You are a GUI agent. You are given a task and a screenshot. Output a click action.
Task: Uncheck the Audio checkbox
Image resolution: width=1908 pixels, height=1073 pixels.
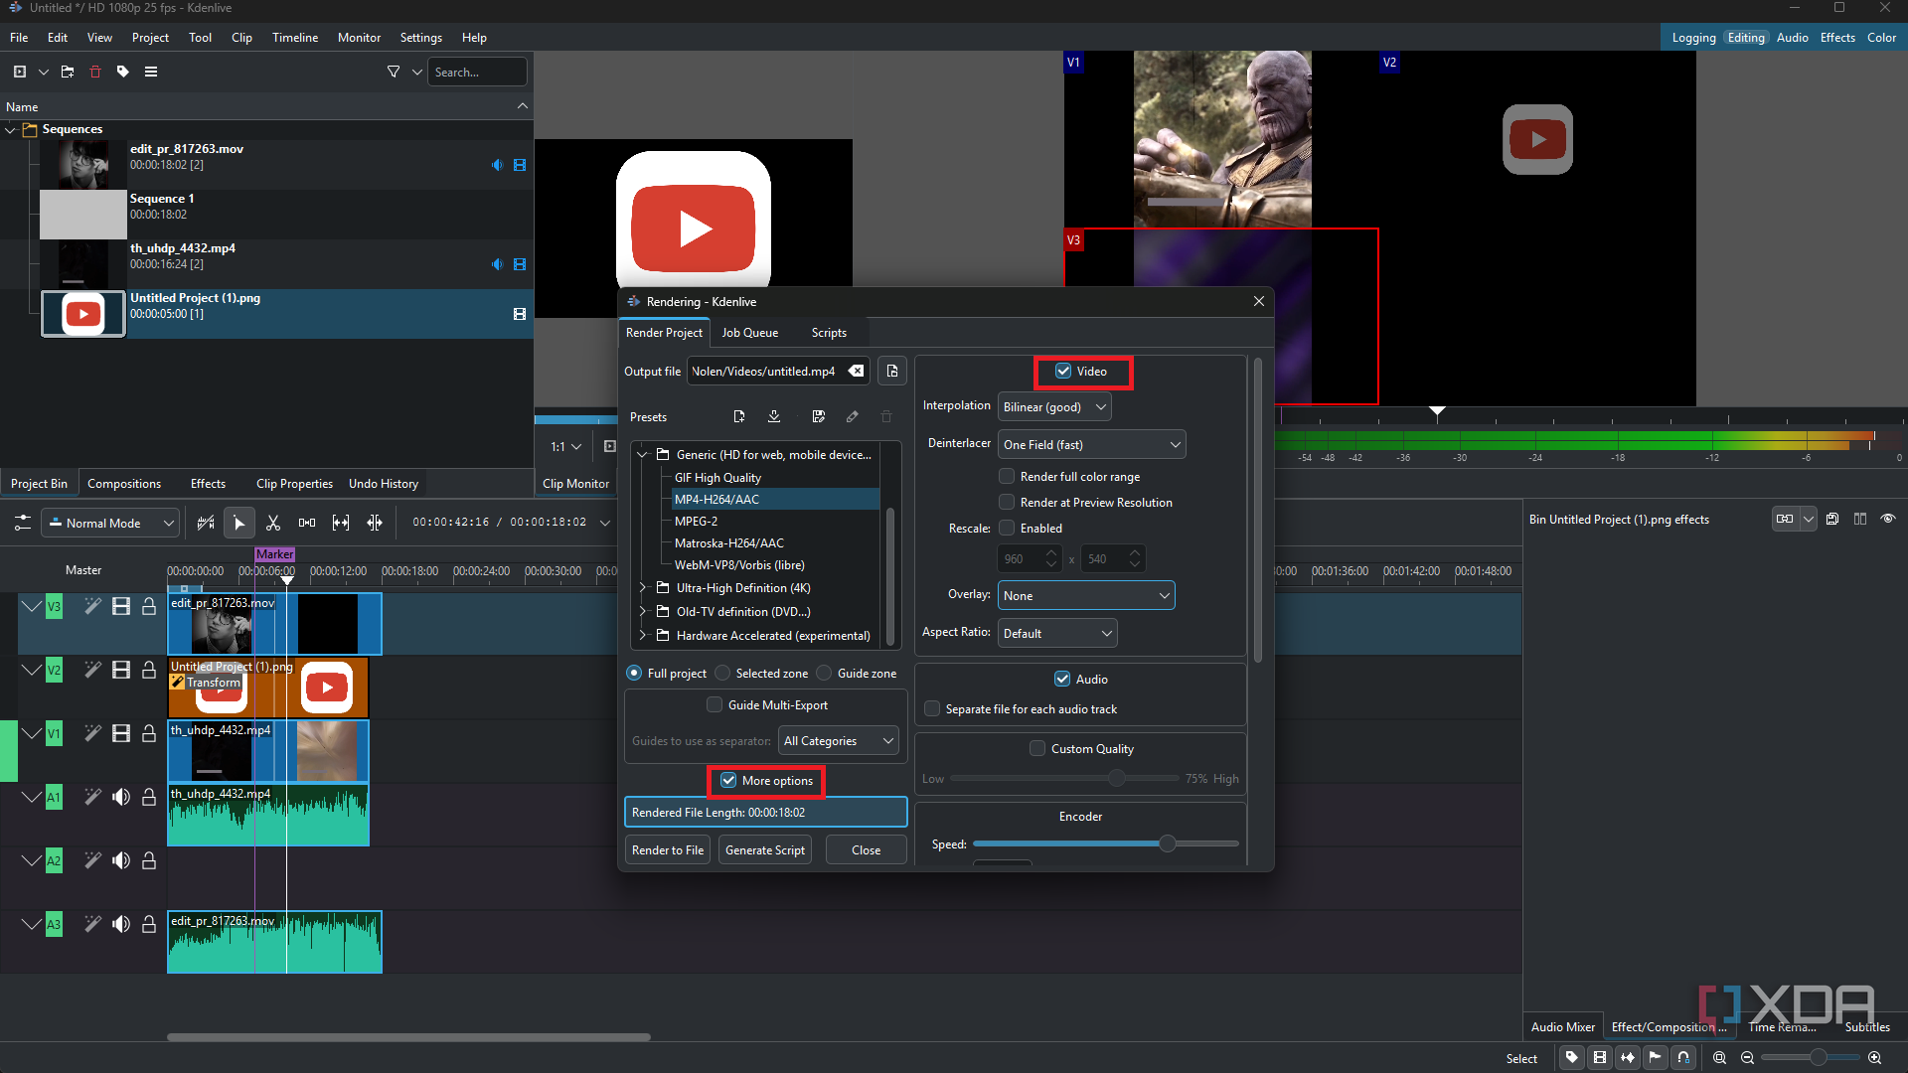[x=1062, y=679]
